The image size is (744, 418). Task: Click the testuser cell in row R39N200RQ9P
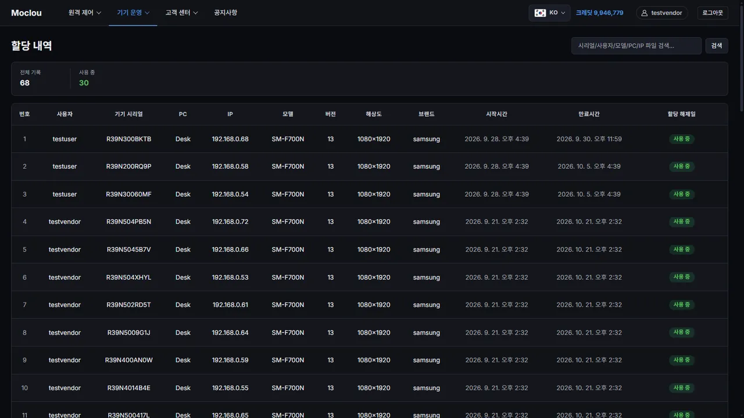click(65, 167)
